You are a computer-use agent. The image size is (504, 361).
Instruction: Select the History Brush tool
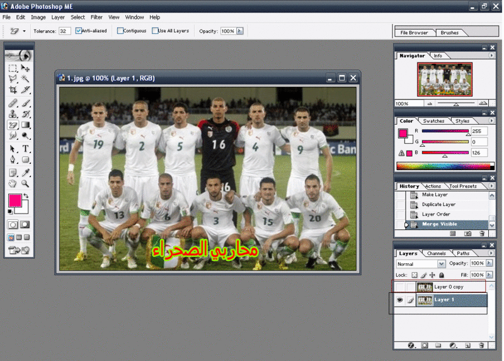25,114
